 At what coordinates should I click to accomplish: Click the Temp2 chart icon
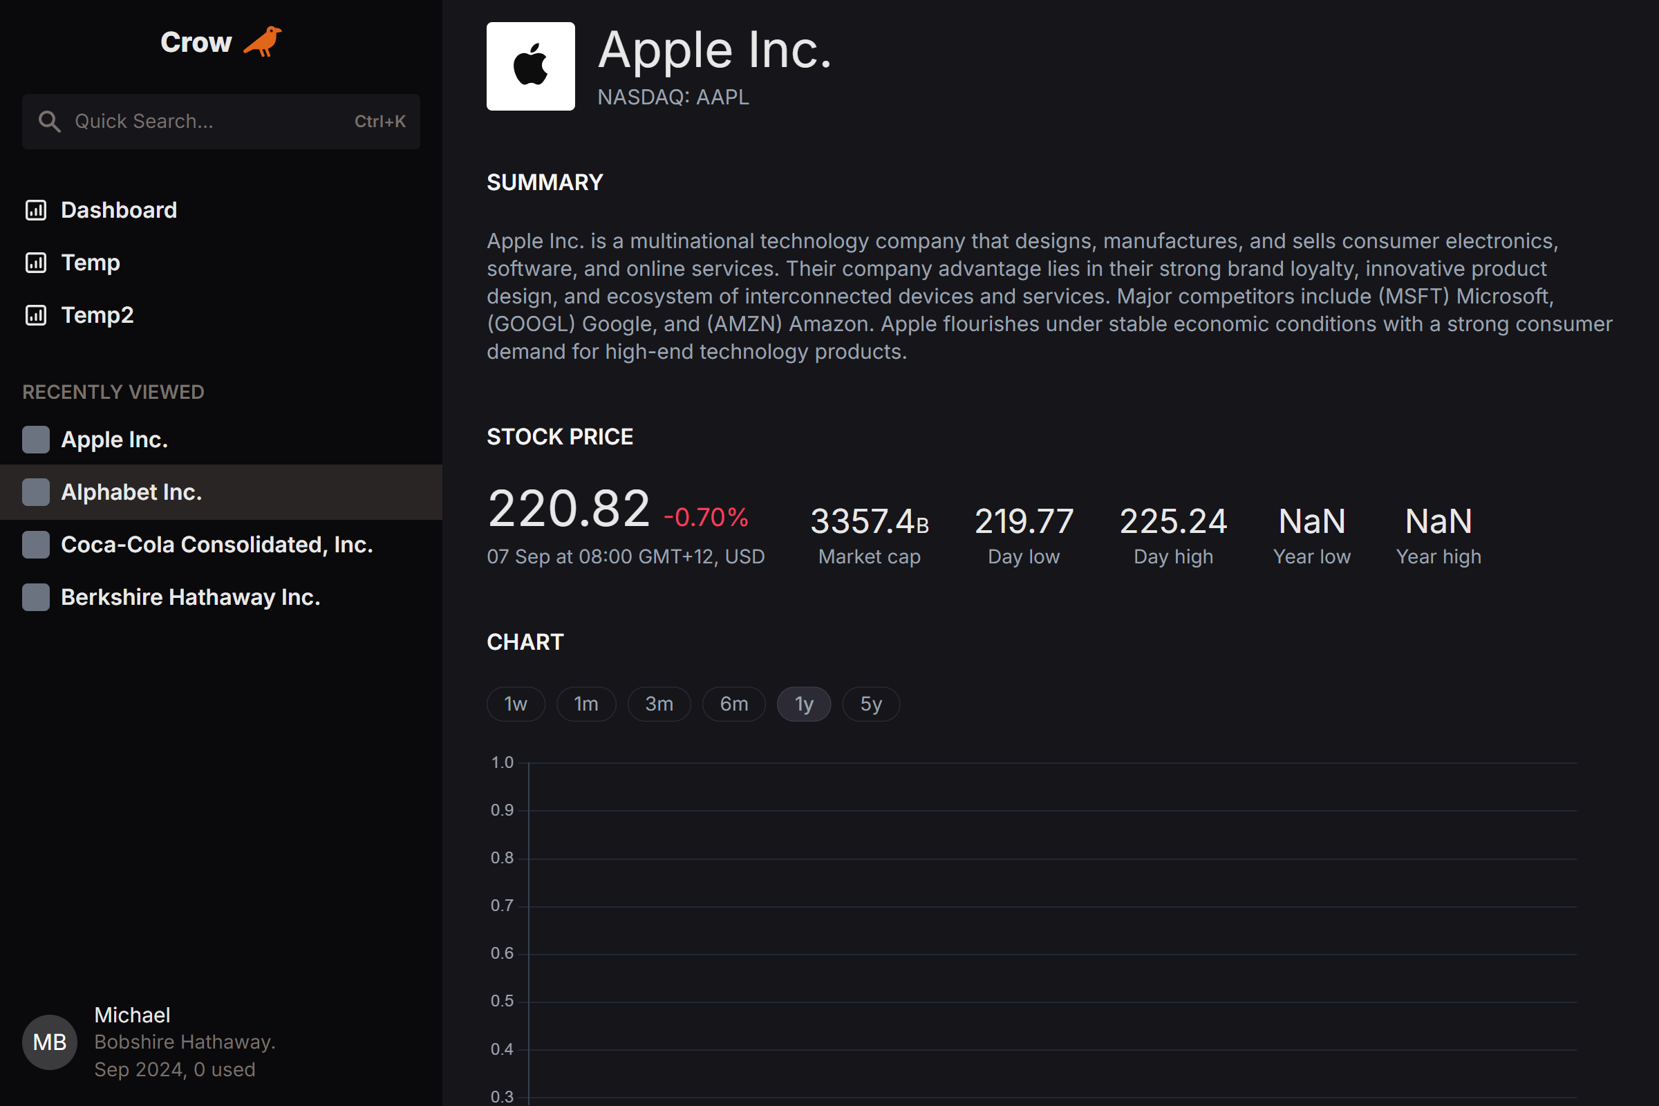pyautogui.click(x=36, y=315)
